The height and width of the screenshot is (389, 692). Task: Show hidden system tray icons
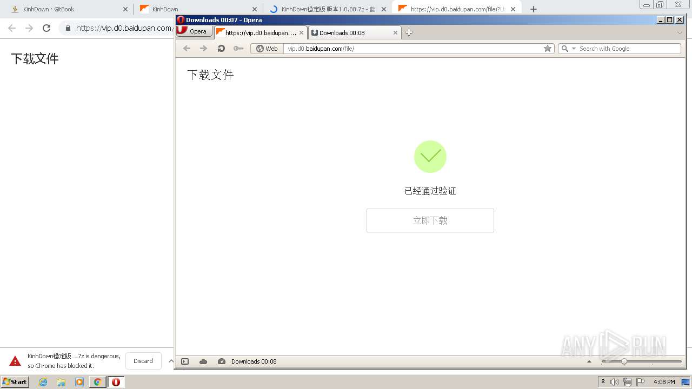[x=603, y=381]
